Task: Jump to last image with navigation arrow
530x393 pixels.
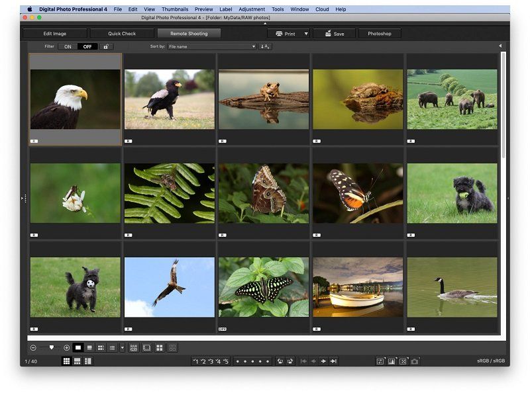Action: click(334, 361)
